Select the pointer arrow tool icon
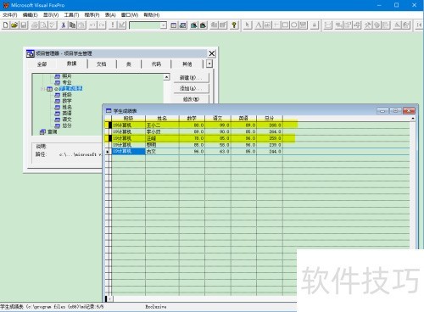 [x=248, y=25]
